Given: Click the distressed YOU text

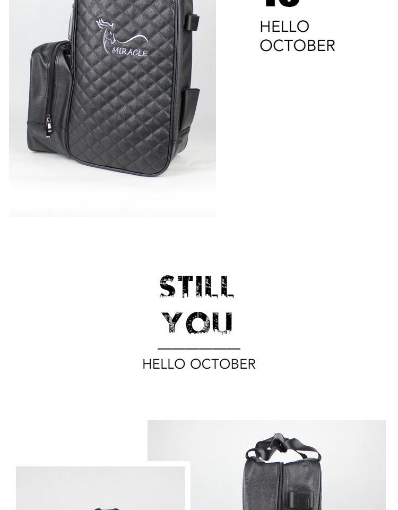Looking at the screenshot, I should coord(197,323).
